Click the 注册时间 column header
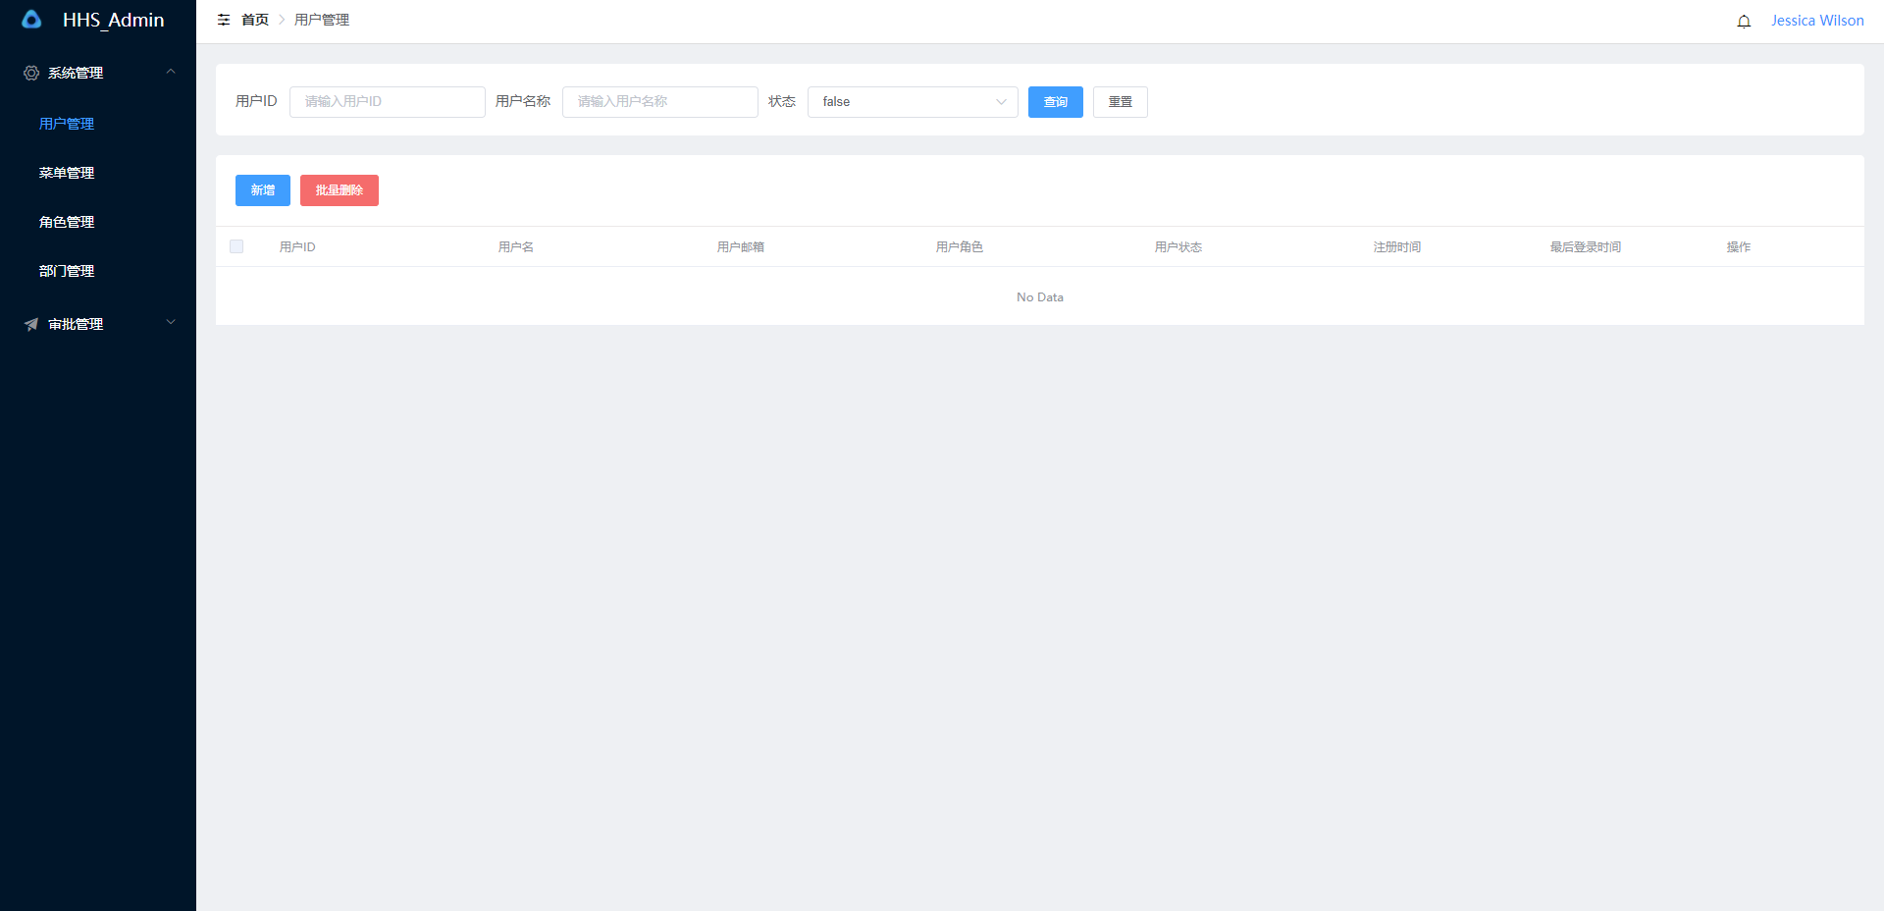1884x911 pixels. tap(1397, 247)
